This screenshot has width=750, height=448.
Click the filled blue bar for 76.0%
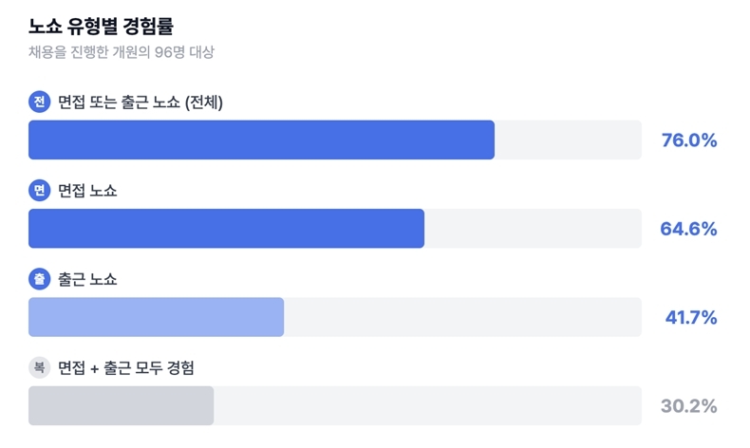pos(261,140)
